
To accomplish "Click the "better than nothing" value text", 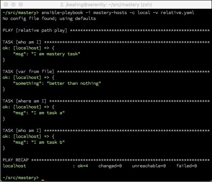I will coord(74,83).
